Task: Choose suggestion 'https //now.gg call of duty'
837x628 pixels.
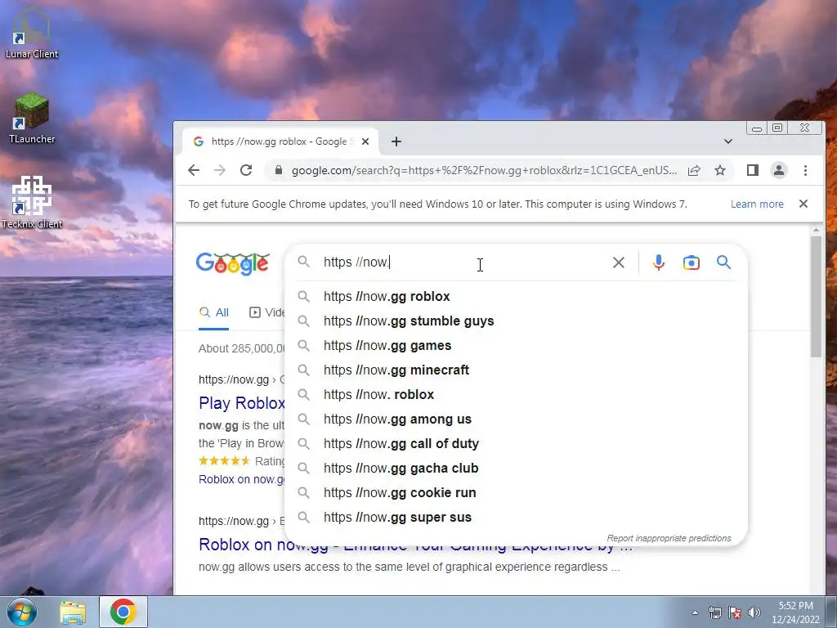Action: (517, 444)
